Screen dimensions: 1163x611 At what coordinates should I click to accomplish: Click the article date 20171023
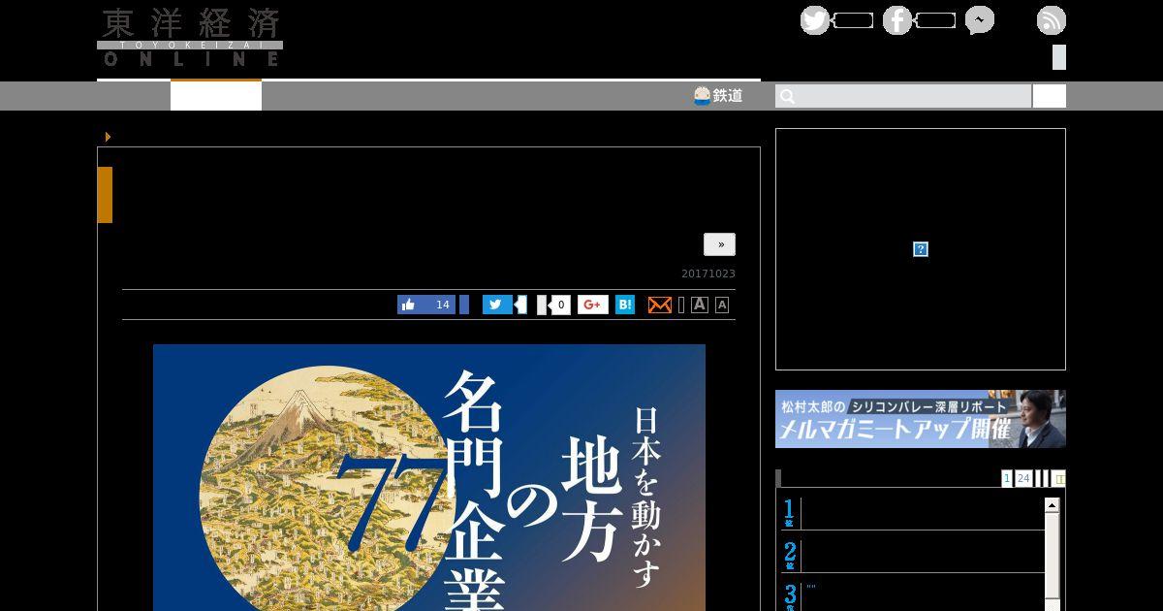(x=708, y=273)
